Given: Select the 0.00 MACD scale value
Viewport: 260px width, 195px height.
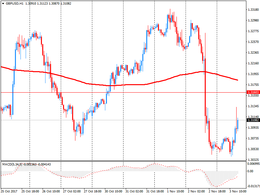Looking at the screenshot, I should (250, 171).
